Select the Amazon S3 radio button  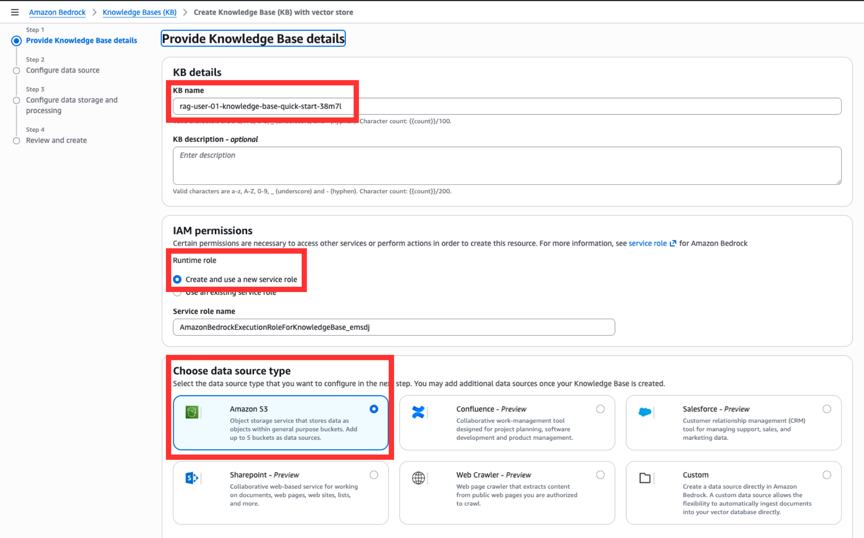[374, 409]
